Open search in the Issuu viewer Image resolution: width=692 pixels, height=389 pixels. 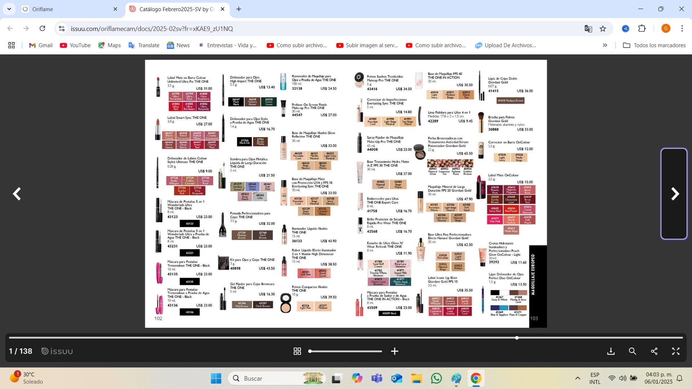[633, 351]
